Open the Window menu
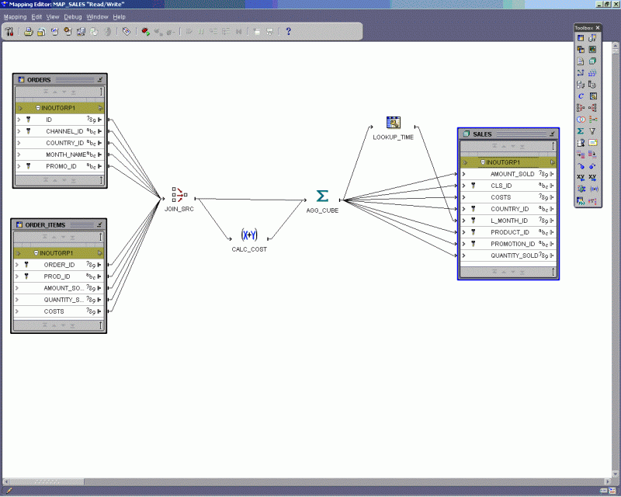Screen dimensions: 621x497 (98, 17)
